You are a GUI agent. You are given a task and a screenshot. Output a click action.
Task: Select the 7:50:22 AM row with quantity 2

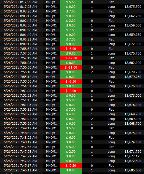tap(72, 119)
